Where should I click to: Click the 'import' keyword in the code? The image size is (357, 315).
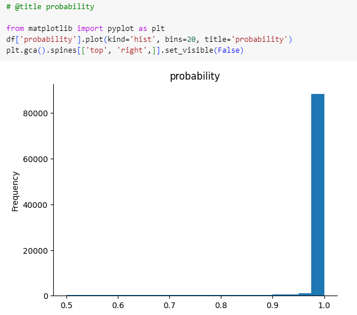click(x=83, y=27)
